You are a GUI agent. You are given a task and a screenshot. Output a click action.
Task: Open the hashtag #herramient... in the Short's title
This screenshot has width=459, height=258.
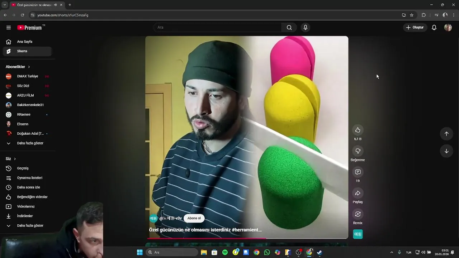(247, 230)
